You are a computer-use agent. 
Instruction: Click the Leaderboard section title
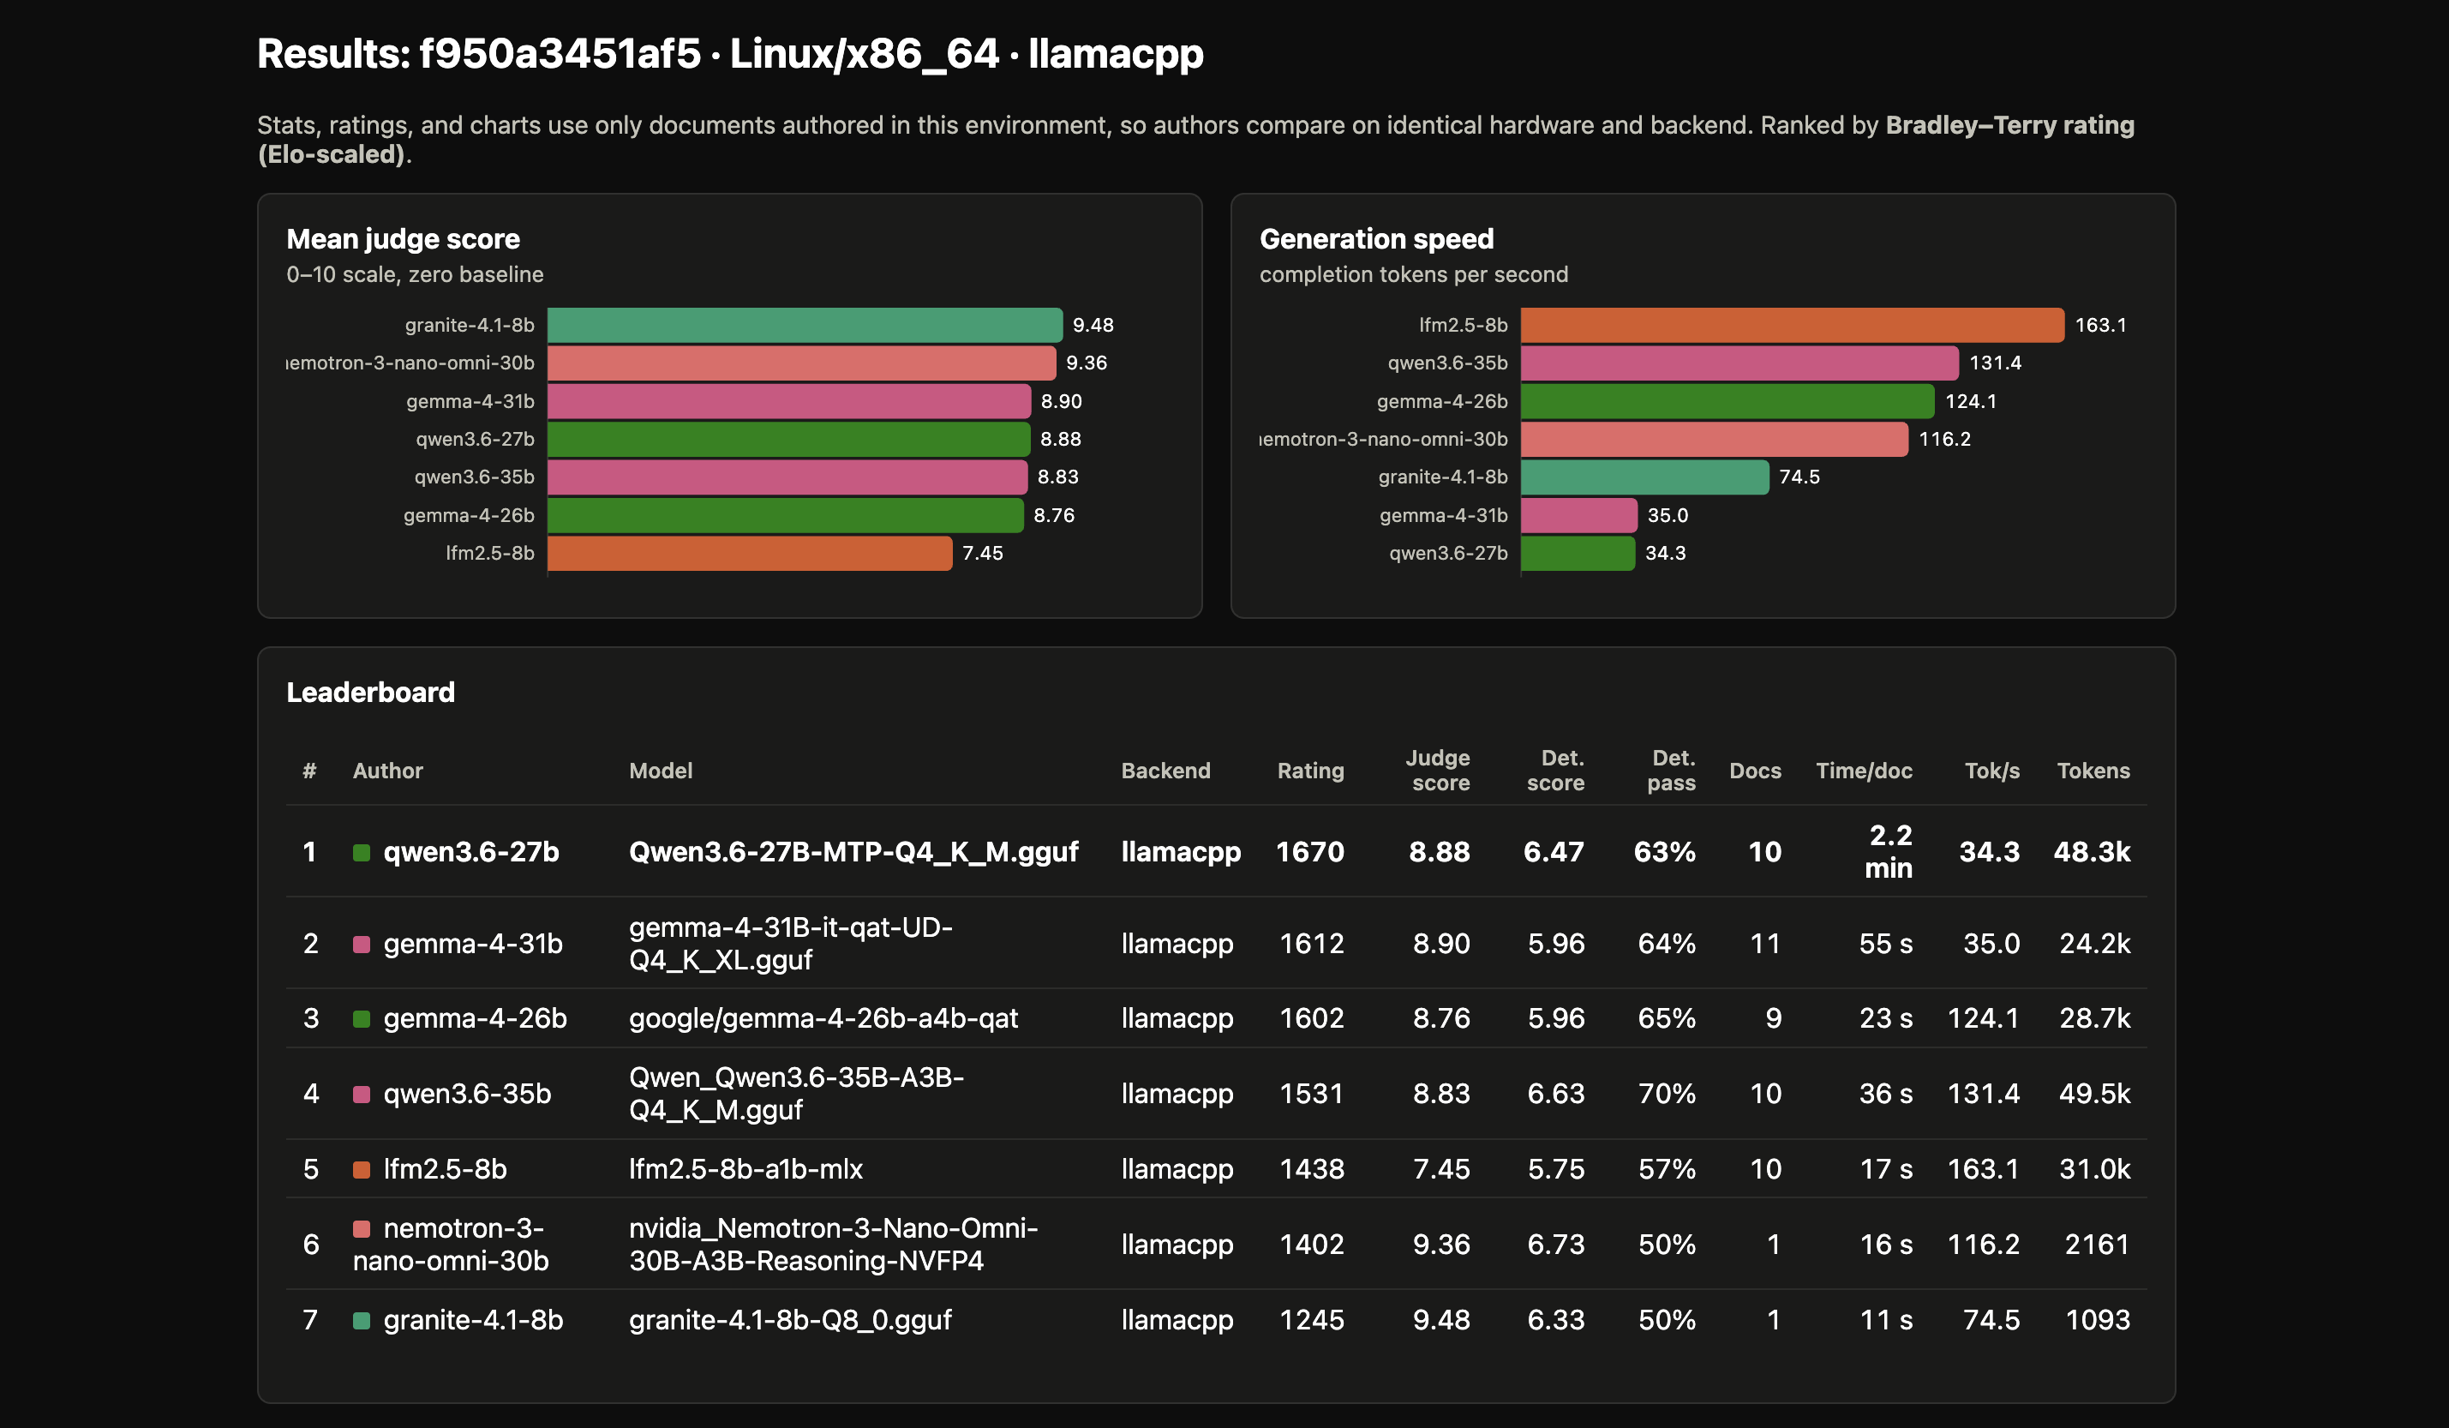pos(370,692)
